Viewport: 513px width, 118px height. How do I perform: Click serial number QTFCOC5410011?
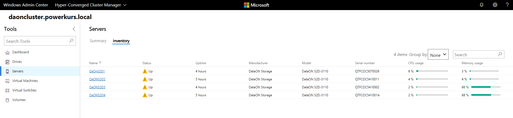pyautogui.click(x=367, y=79)
